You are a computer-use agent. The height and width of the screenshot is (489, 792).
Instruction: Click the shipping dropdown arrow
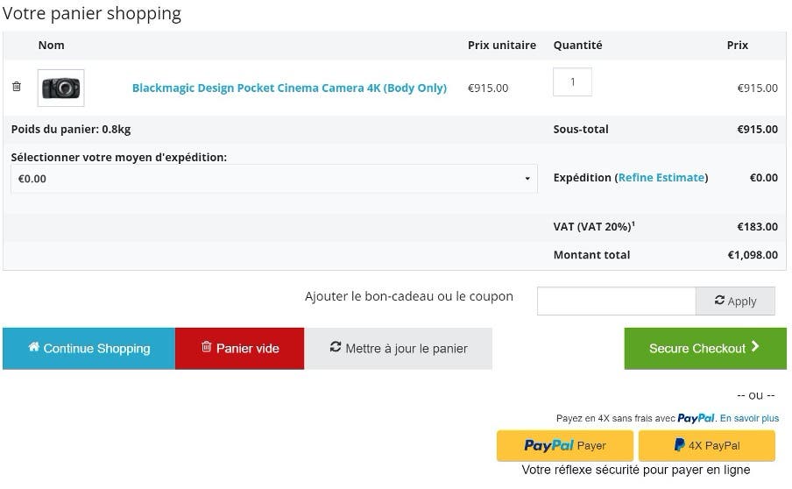[x=527, y=179]
